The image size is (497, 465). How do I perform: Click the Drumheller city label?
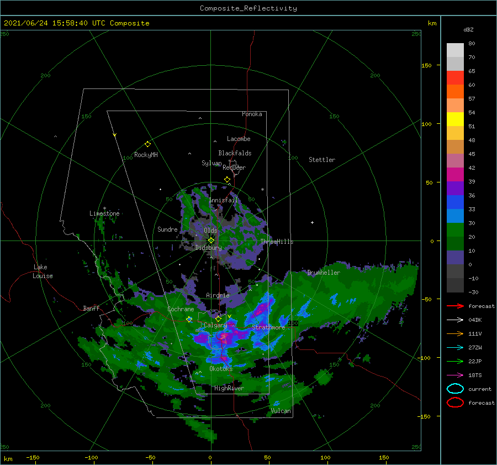tap(324, 273)
